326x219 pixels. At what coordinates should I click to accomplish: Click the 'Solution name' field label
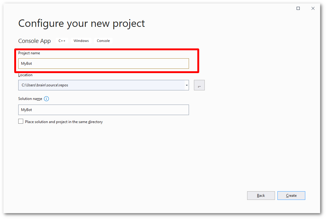click(30, 99)
